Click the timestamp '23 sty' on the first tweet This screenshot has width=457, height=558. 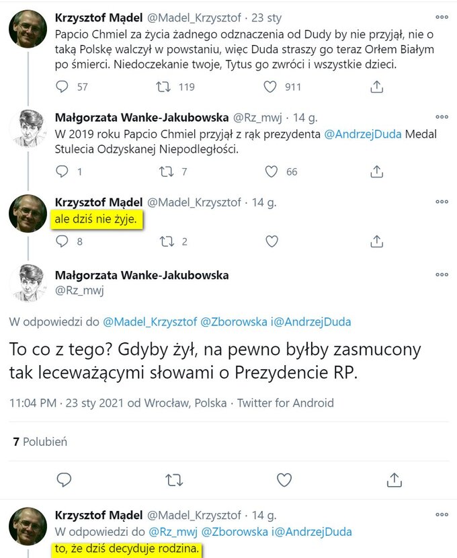point(265,17)
